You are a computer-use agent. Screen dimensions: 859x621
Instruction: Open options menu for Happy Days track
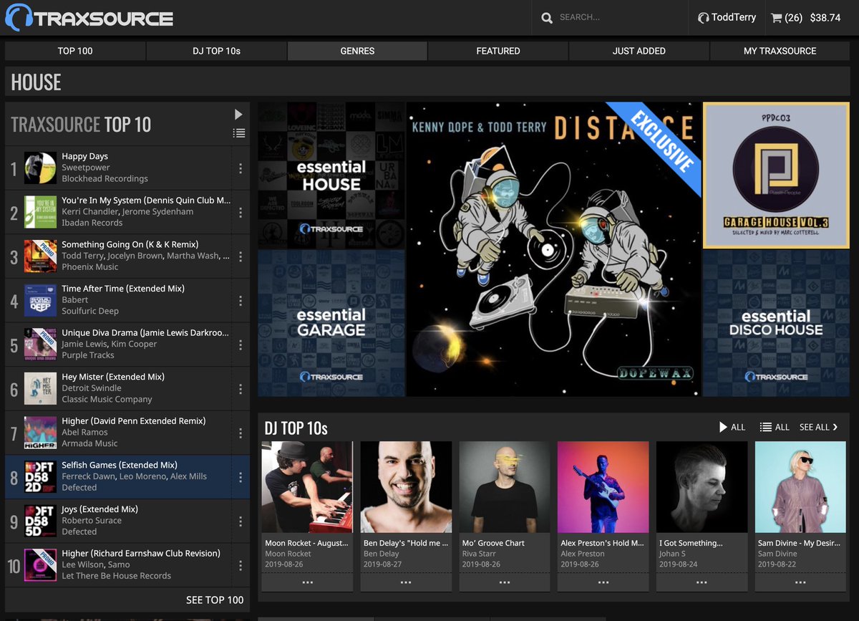click(x=241, y=167)
